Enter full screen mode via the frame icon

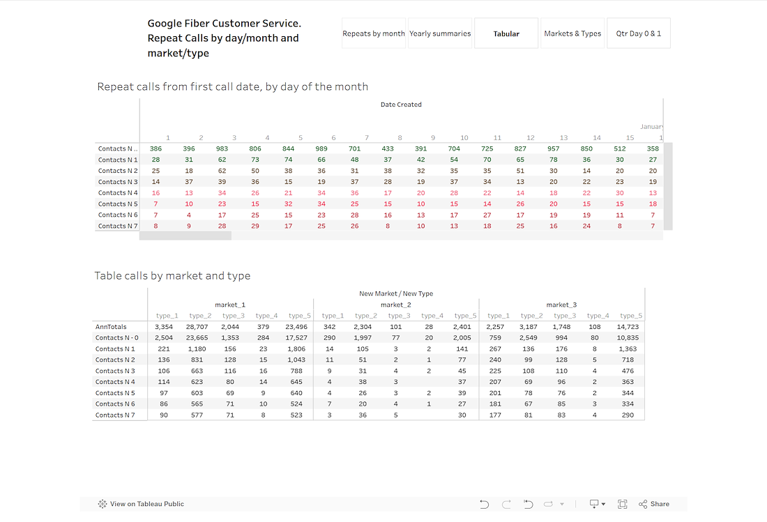pyautogui.click(x=622, y=504)
